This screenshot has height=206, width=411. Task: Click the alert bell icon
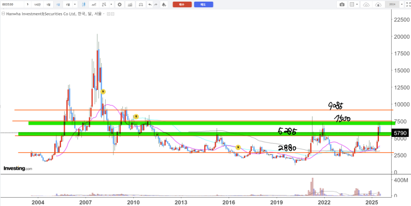(164, 4)
